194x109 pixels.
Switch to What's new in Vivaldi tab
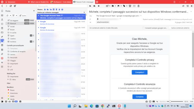[38, 2]
